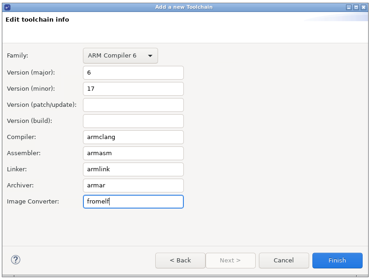
Task: Click the Eclipse app icon in title bar
Action: (7, 7)
